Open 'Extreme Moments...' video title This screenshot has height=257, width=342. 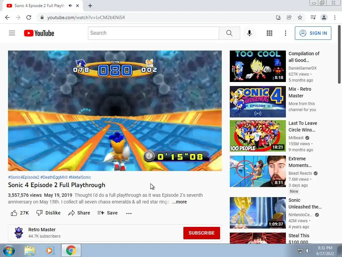coord(300,162)
